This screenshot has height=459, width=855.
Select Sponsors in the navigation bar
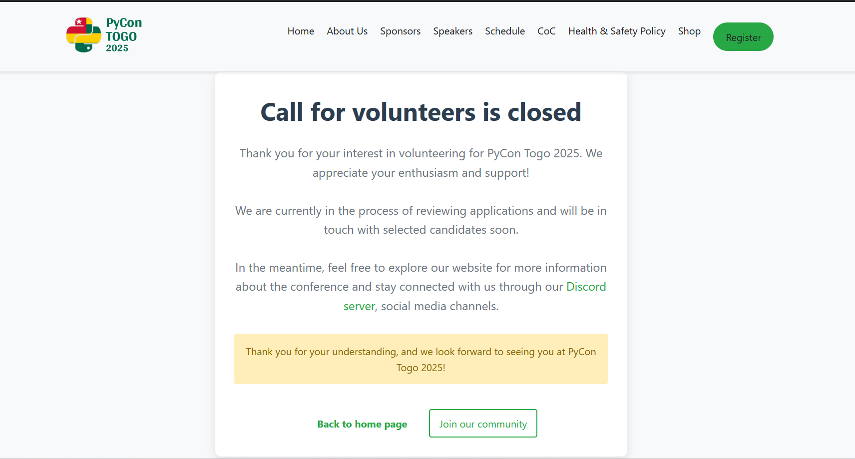(400, 31)
